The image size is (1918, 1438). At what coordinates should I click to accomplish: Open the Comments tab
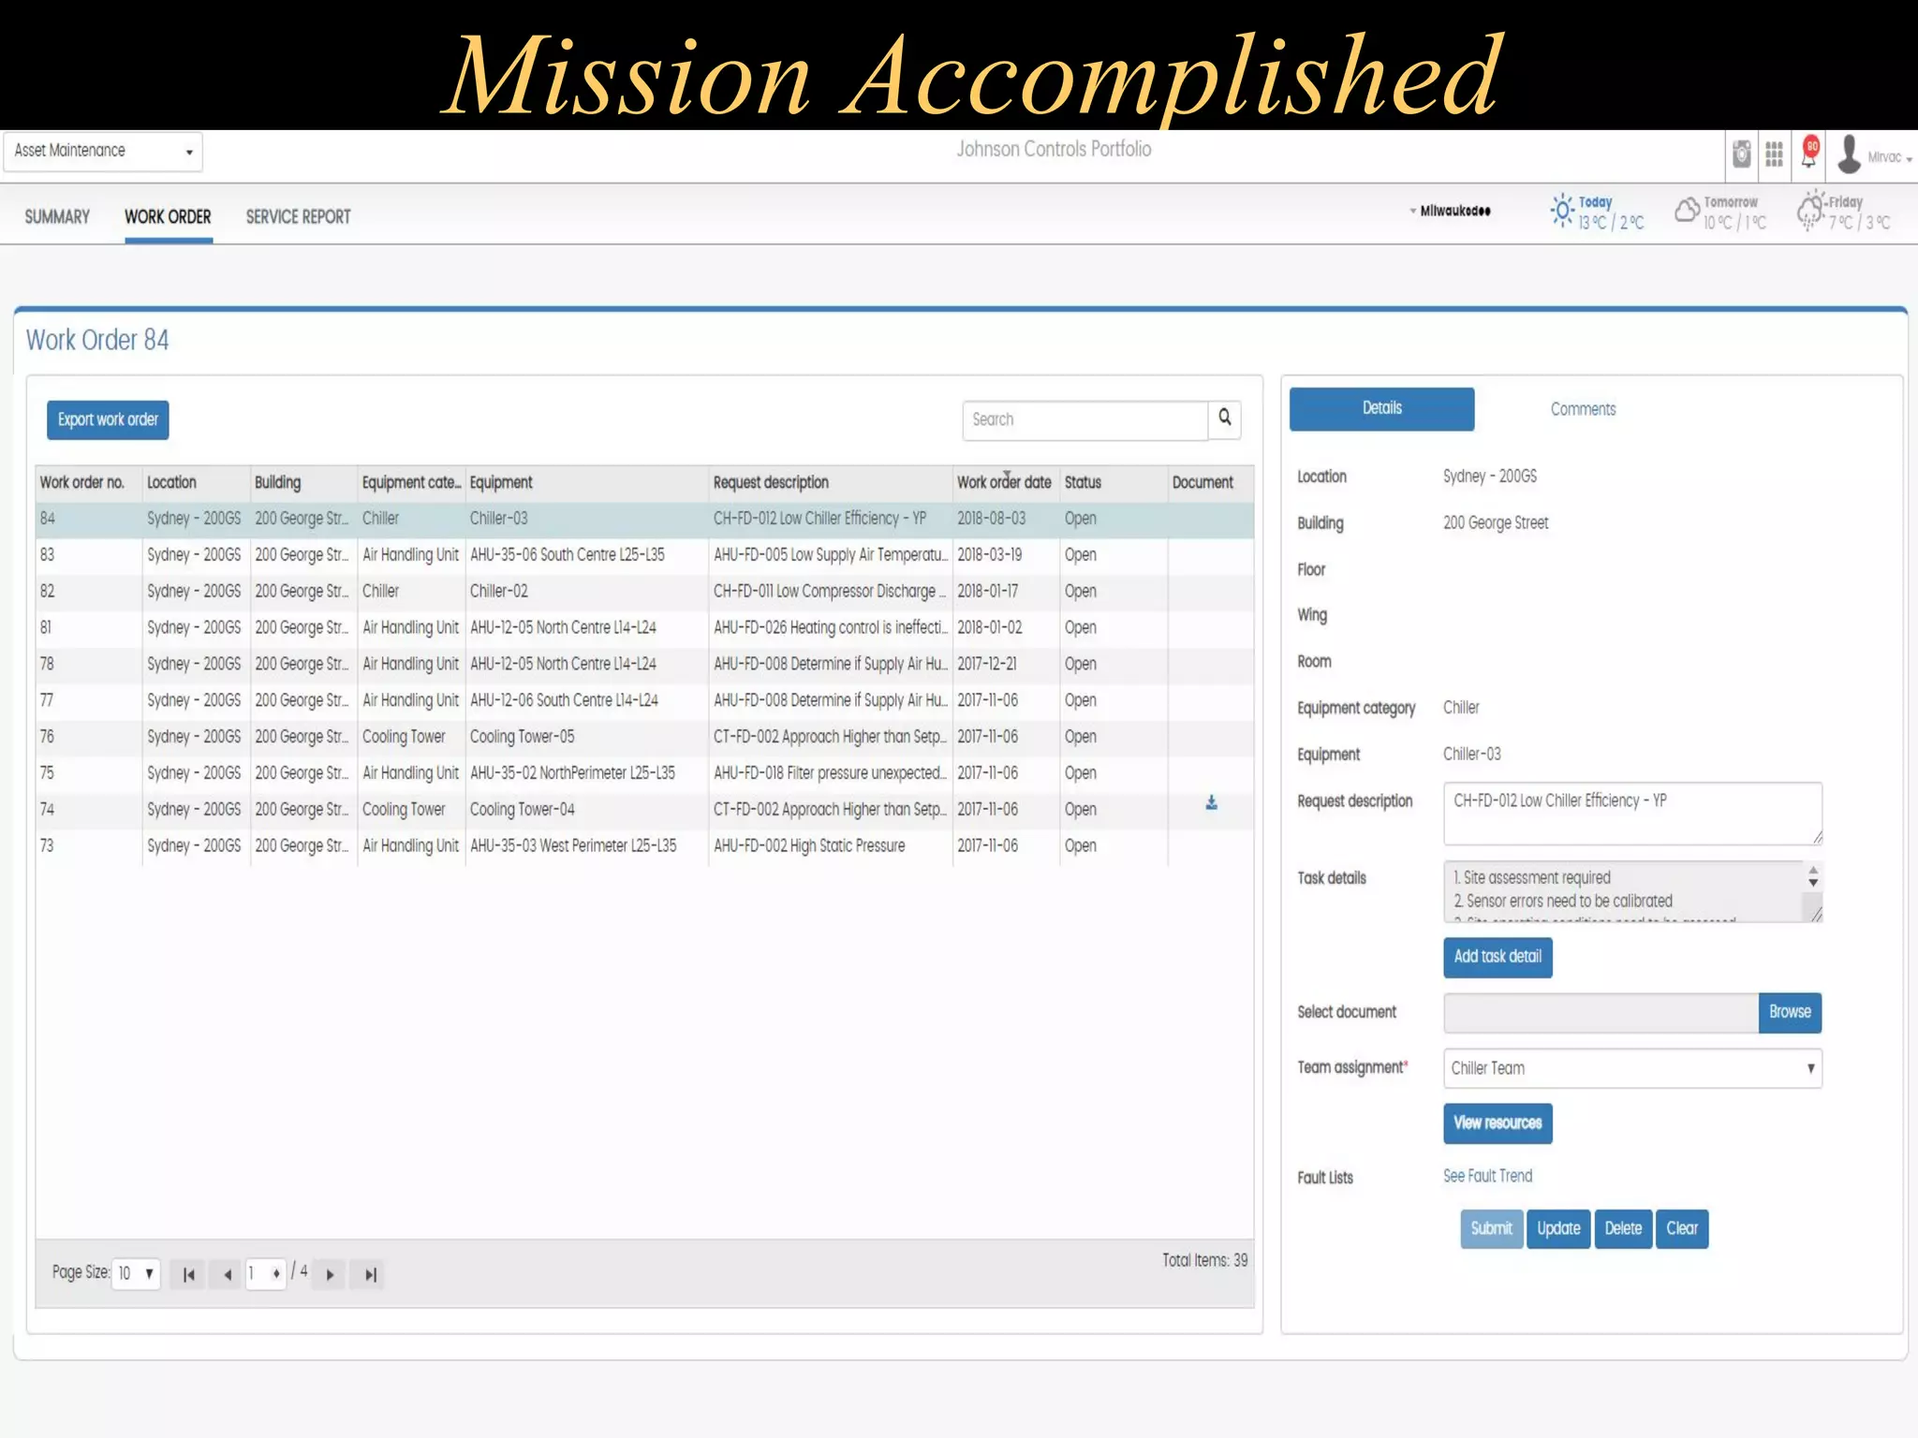1583,409
